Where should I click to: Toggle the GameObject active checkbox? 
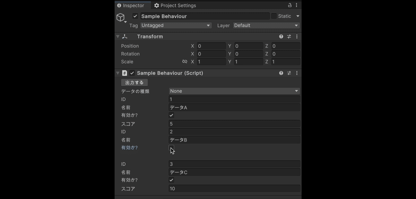coord(135,16)
